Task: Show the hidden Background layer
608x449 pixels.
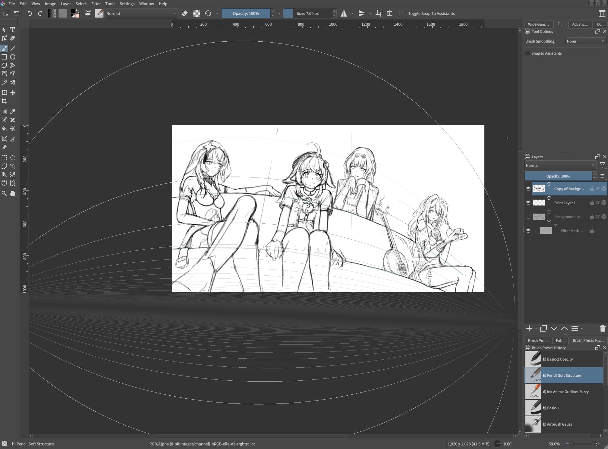Action: pos(528,217)
